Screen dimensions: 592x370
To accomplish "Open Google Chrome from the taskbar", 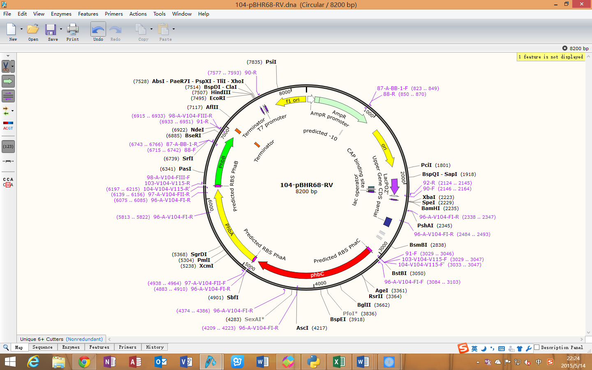I will coord(84,362).
